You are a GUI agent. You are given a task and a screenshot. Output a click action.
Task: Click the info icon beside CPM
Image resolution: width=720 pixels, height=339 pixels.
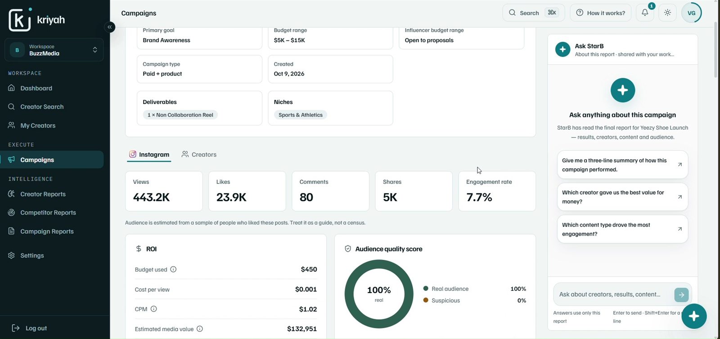pos(153,309)
